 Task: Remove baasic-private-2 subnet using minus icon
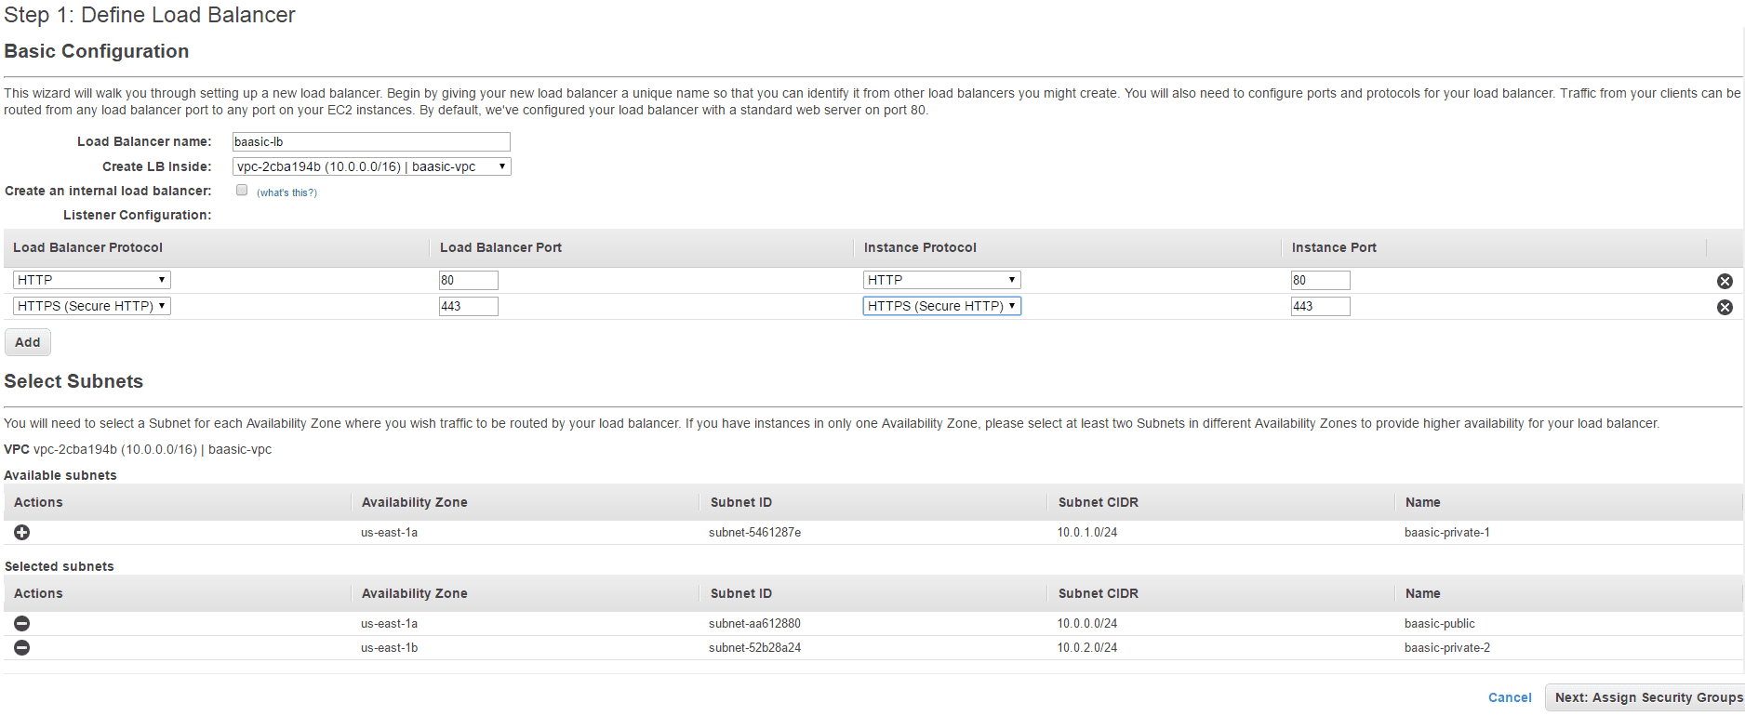(x=22, y=647)
